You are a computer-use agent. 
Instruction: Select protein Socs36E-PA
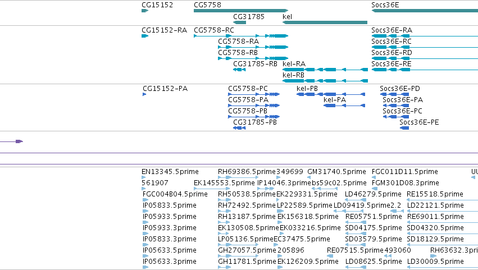click(403, 100)
